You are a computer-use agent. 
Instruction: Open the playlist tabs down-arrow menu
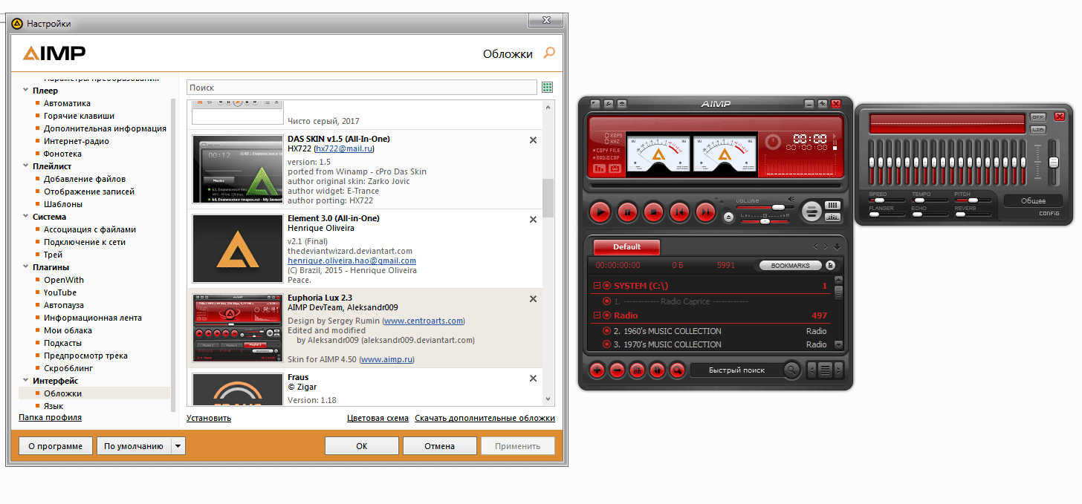click(x=837, y=246)
